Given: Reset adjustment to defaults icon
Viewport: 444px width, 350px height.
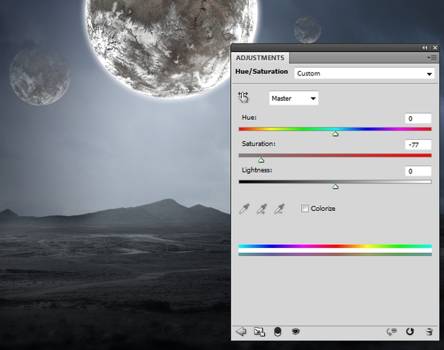Looking at the screenshot, I should (409, 332).
